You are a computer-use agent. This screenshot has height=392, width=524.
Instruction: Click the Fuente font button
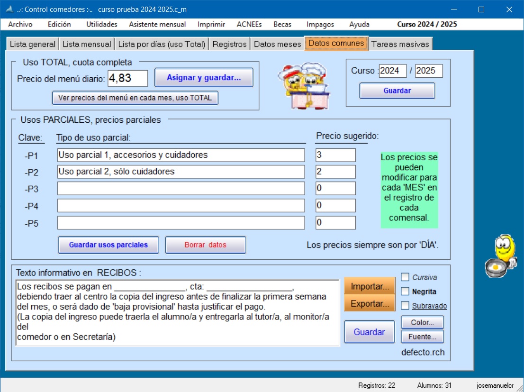pyautogui.click(x=422, y=337)
